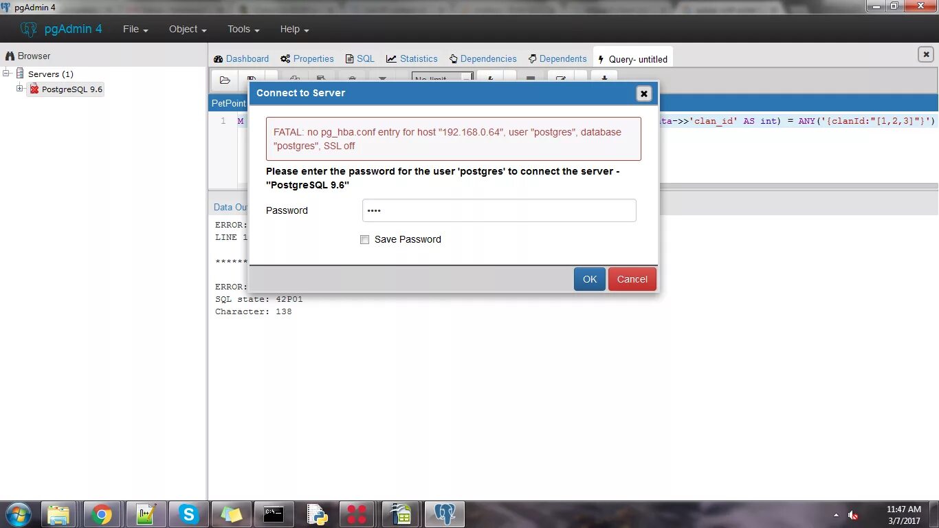Focus the Password input field

click(499, 210)
